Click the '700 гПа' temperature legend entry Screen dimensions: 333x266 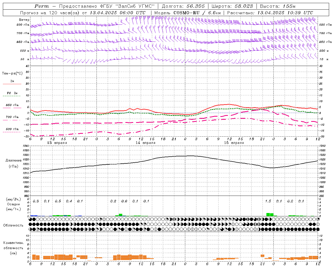click(12, 117)
